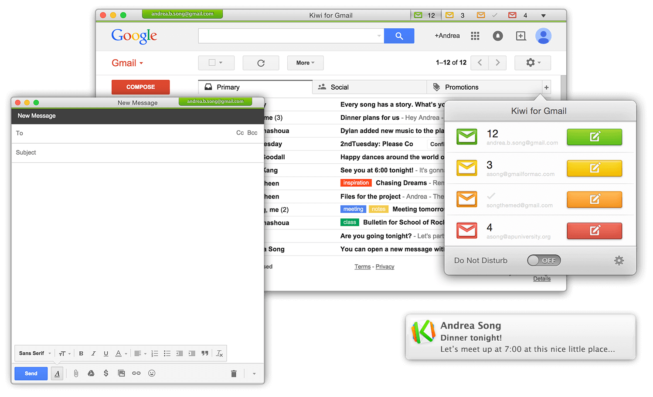Open the +Andrea link
Screen dimensions: 653x397
tap(447, 36)
